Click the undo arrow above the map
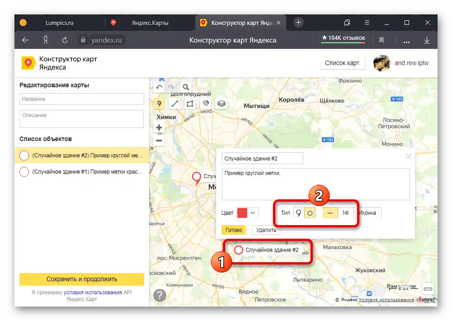 tap(159, 86)
